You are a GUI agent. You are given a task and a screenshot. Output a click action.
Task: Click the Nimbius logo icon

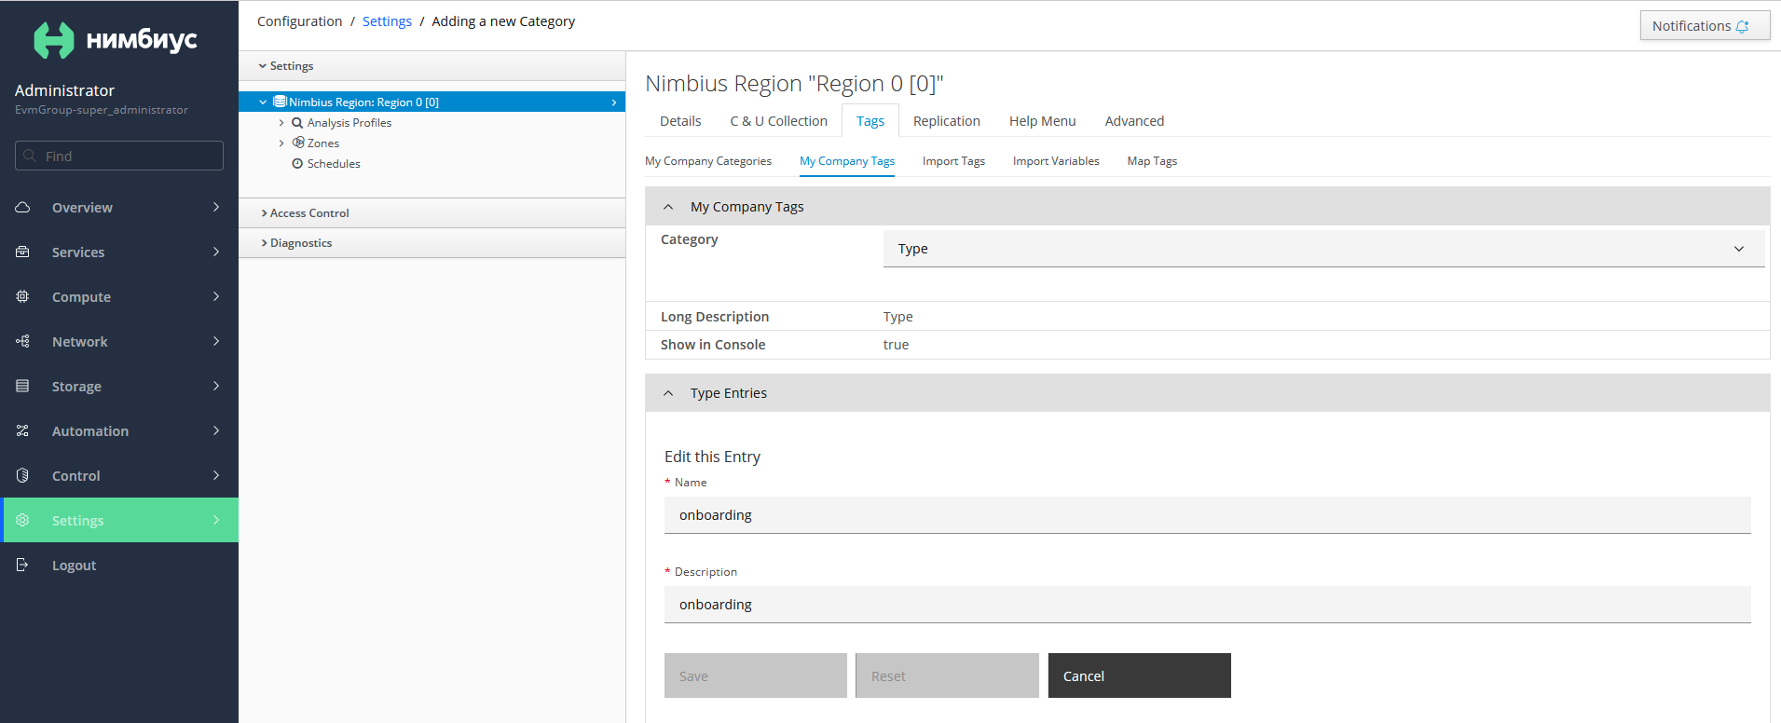click(x=53, y=40)
